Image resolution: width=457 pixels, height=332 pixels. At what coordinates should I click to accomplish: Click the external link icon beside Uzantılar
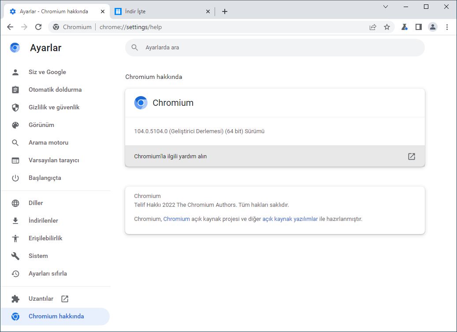(65, 299)
